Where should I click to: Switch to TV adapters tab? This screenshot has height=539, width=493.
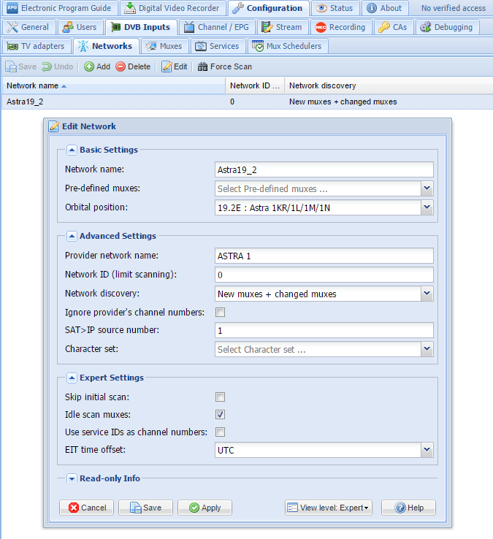coord(36,46)
